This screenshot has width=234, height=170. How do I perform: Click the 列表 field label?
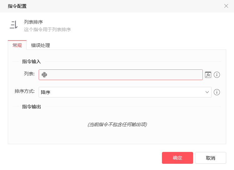[29, 74]
